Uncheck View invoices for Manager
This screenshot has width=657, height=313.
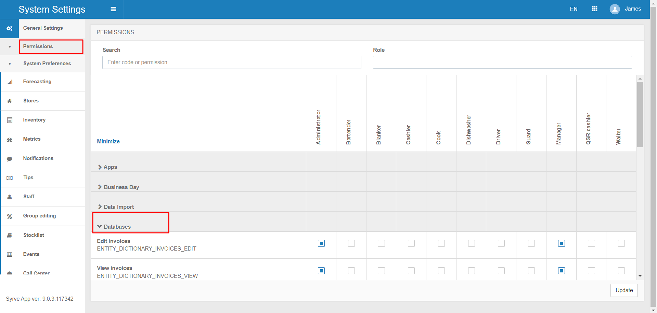(x=561, y=271)
